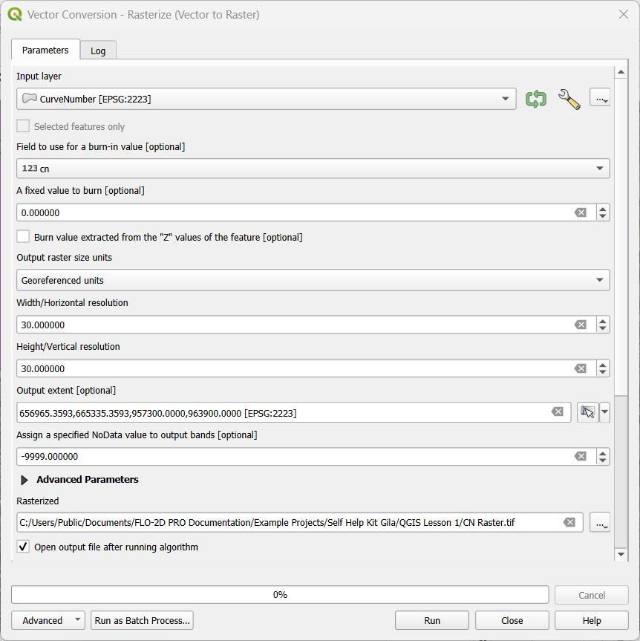
Task: Clear the width/horizontal resolution value
Action: coord(581,325)
